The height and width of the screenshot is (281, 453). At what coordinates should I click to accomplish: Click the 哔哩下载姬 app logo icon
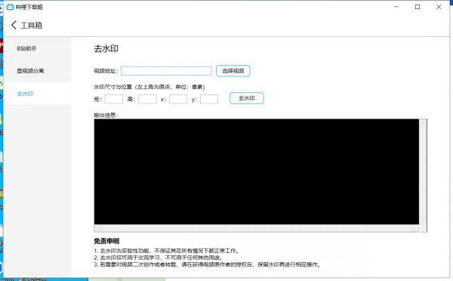[x=10, y=7]
